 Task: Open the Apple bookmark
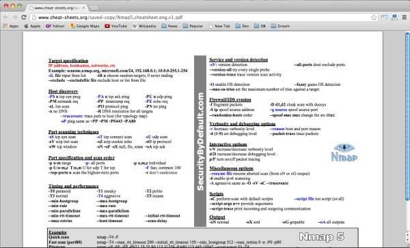(x=32, y=26)
